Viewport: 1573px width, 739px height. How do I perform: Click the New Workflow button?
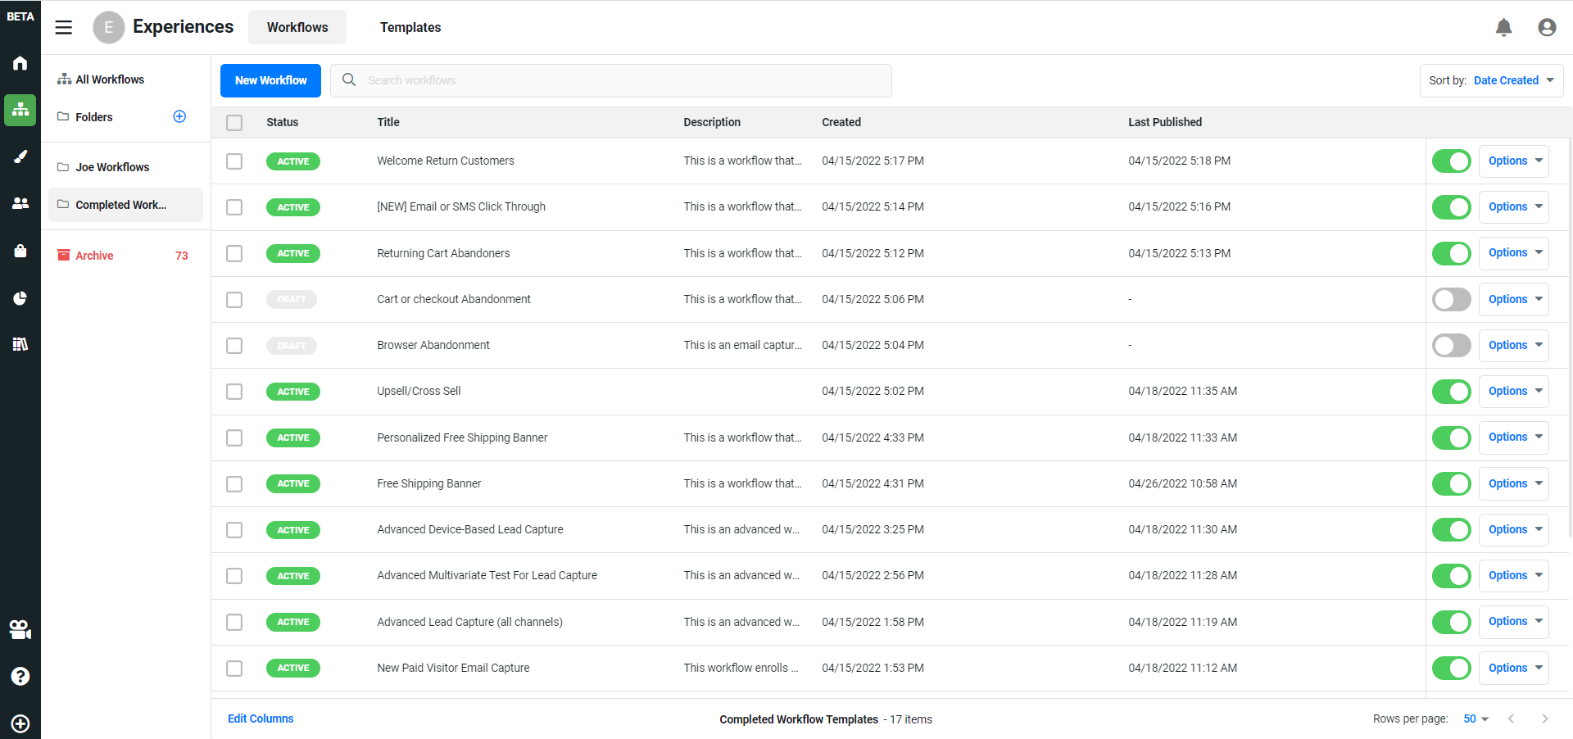(270, 80)
